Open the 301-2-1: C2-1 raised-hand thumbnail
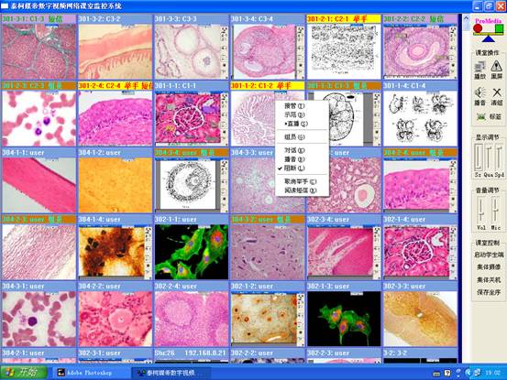 (344, 51)
